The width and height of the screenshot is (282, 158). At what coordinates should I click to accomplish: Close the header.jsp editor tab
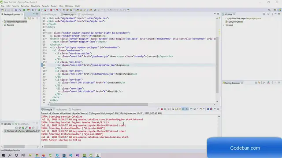click(x=75, y=14)
